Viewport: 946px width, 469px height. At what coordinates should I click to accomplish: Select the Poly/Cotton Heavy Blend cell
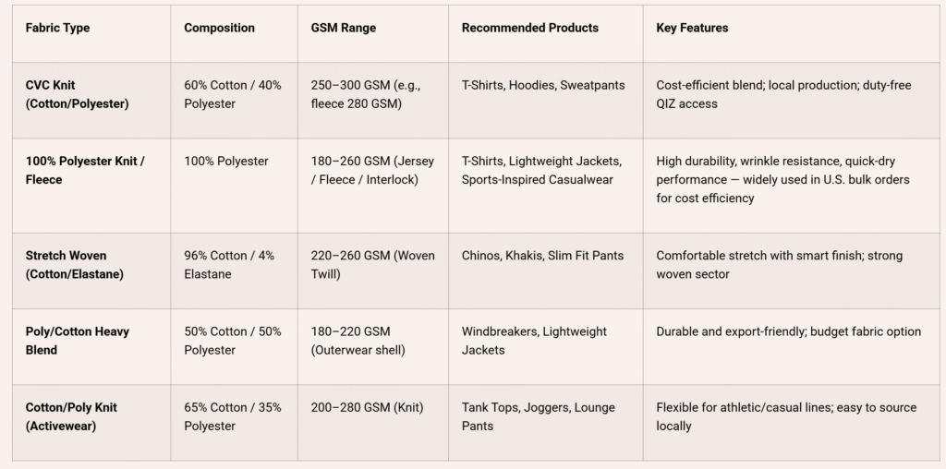(x=77, y=341)
